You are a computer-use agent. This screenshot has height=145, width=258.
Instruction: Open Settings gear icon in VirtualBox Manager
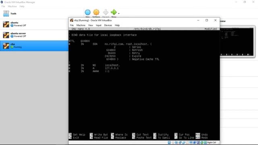coord(96,12)
